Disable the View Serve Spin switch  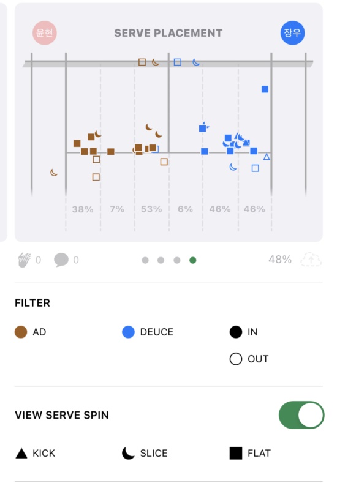click(301, 415)
